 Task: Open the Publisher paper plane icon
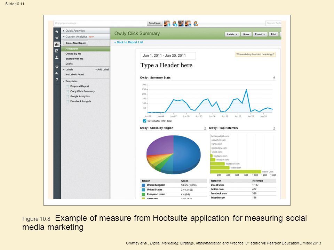click(57, 38)
